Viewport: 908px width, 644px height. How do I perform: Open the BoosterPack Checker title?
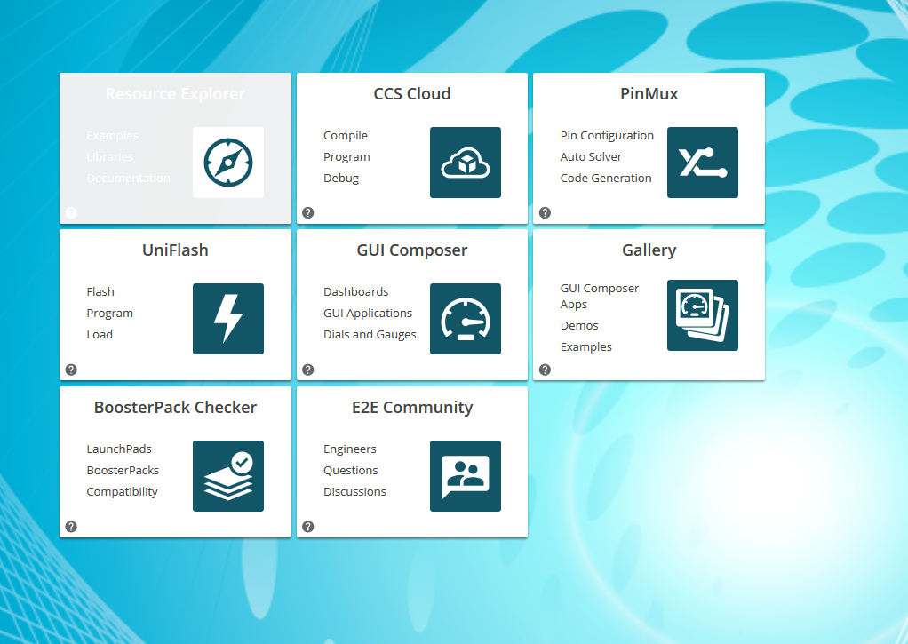click(175, 407)
